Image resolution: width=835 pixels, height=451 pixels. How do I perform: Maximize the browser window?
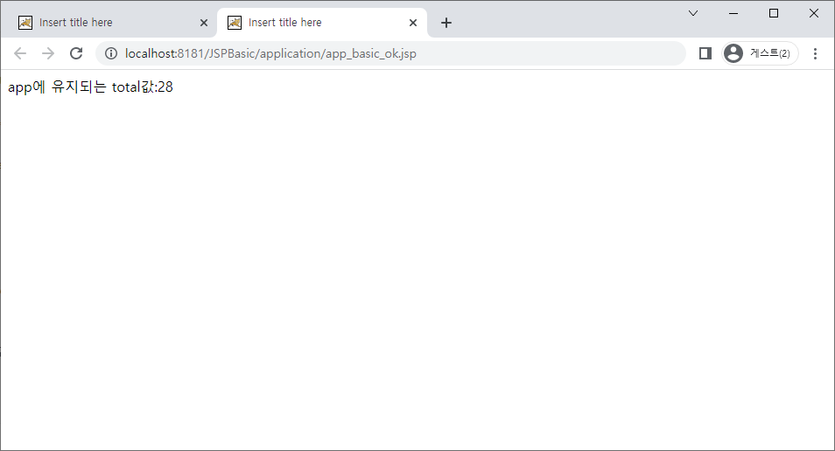774,13
